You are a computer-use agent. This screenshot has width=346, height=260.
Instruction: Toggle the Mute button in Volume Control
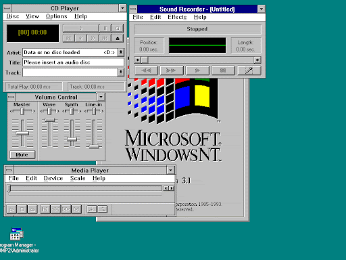tap(22, 155)
